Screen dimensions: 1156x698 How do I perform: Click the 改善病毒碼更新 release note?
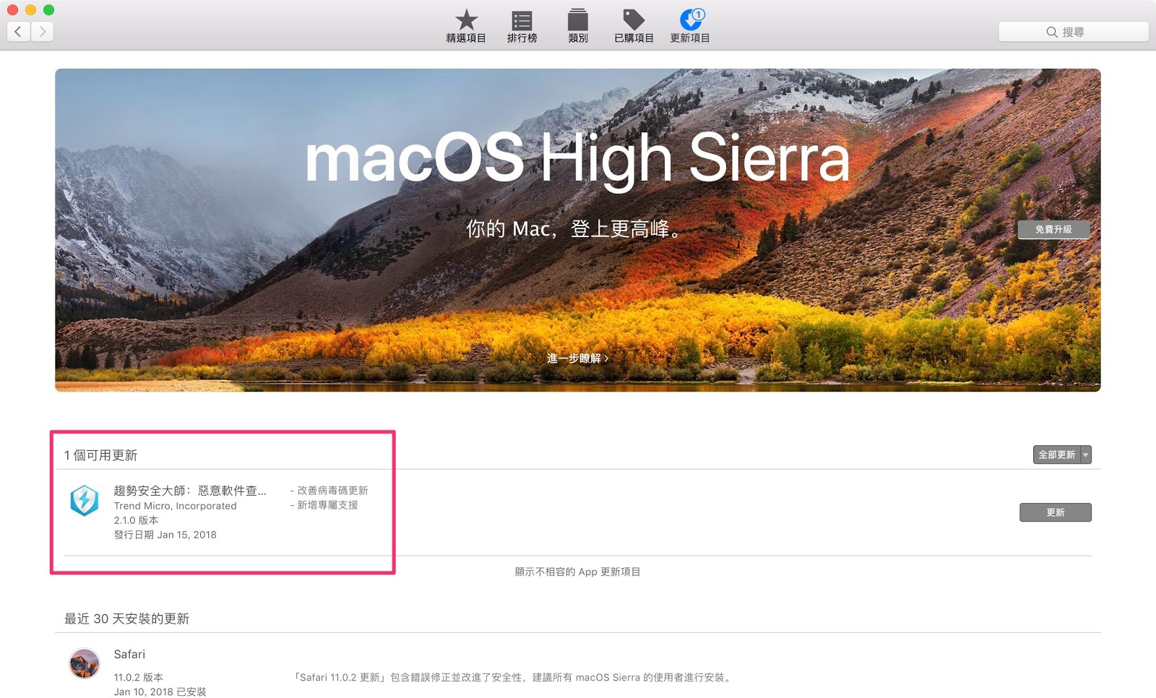click(329, 491)
